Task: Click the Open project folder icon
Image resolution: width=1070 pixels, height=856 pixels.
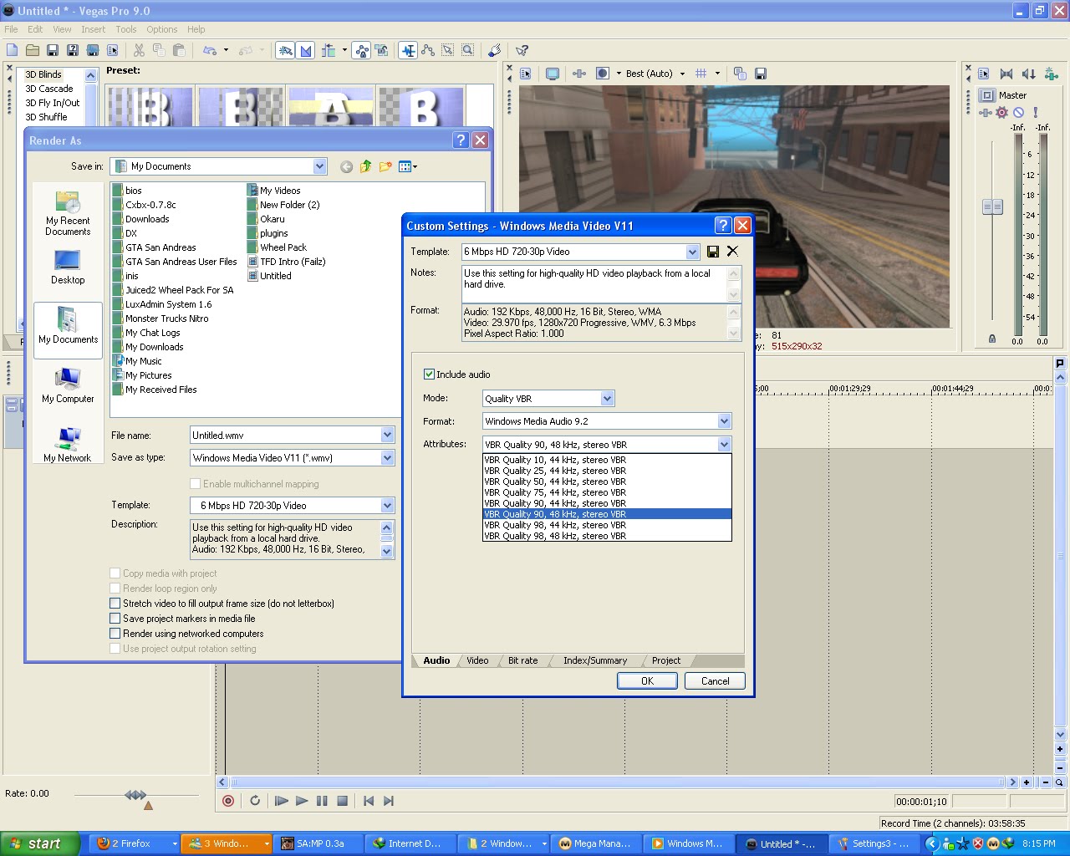Action: coord(33,51)
